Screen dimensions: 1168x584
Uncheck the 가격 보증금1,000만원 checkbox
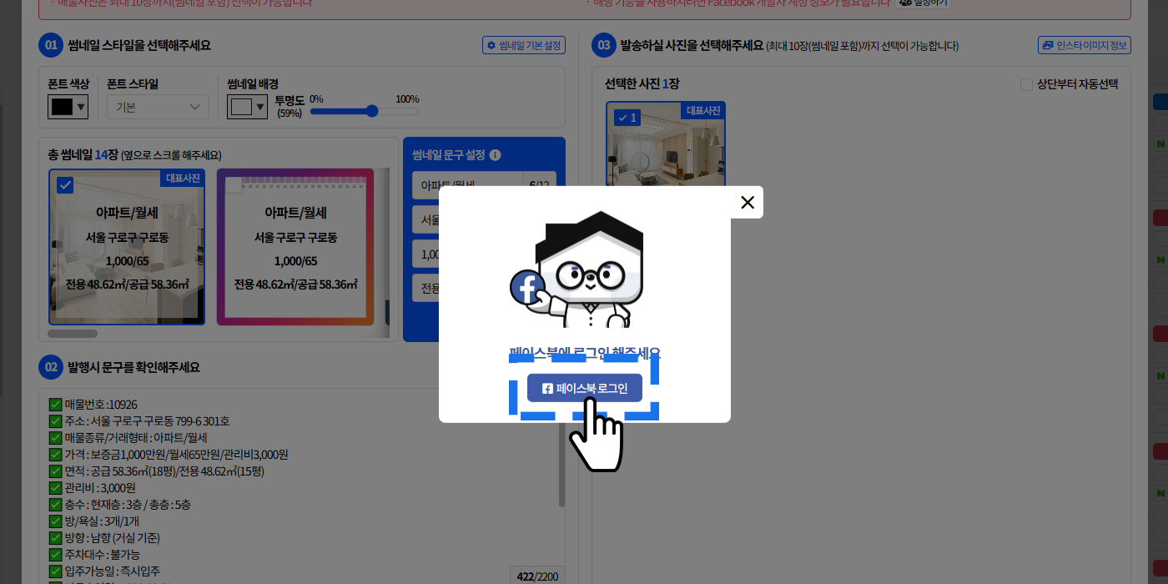coord(56,455)
